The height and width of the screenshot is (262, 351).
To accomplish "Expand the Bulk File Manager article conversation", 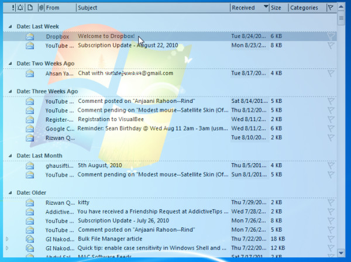I will coord(7,239).
